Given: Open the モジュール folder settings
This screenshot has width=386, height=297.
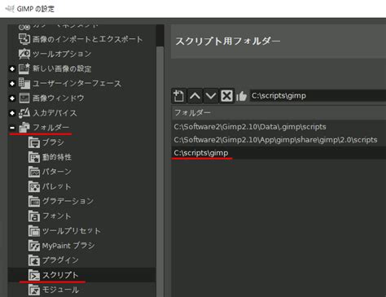Looking at the screenshot, I should tap(60, 290).
